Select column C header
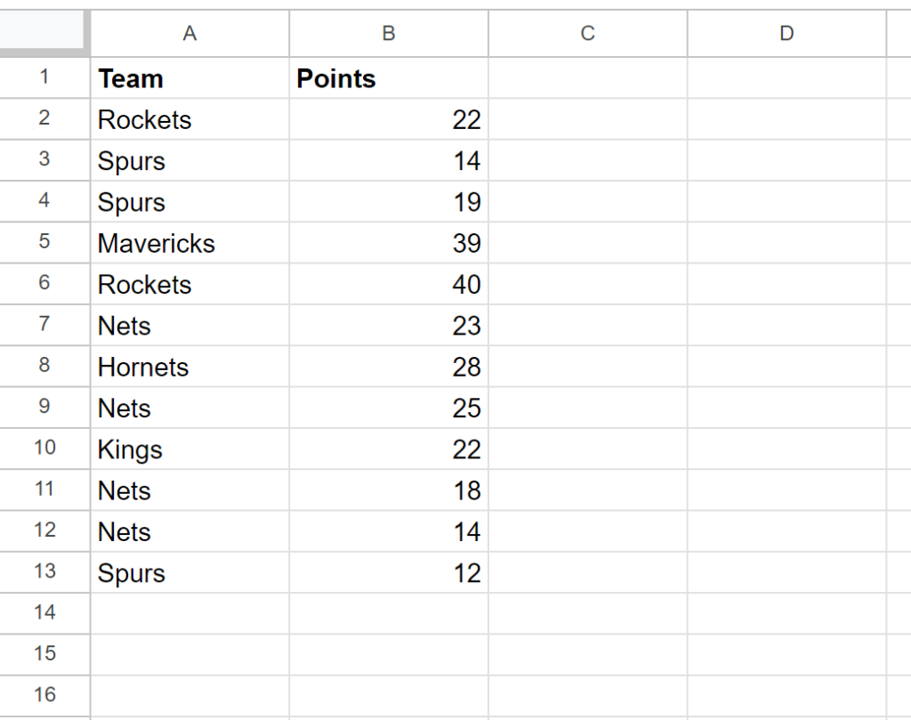This screenshot has width=911, height=720. pos(587,34)
